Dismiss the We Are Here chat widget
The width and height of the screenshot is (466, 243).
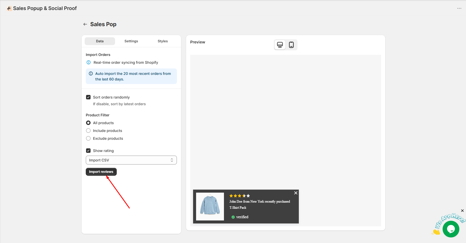(462, 211)
